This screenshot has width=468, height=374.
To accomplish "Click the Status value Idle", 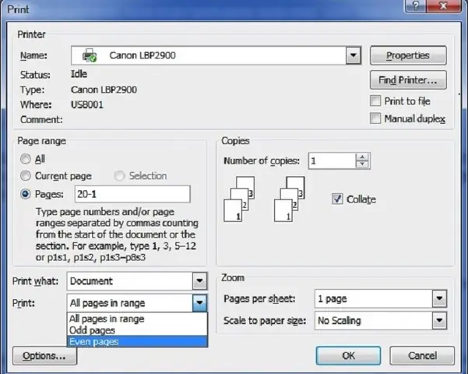I will (79, 74).
